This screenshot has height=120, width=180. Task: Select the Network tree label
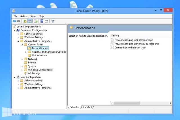coord(33,59)
